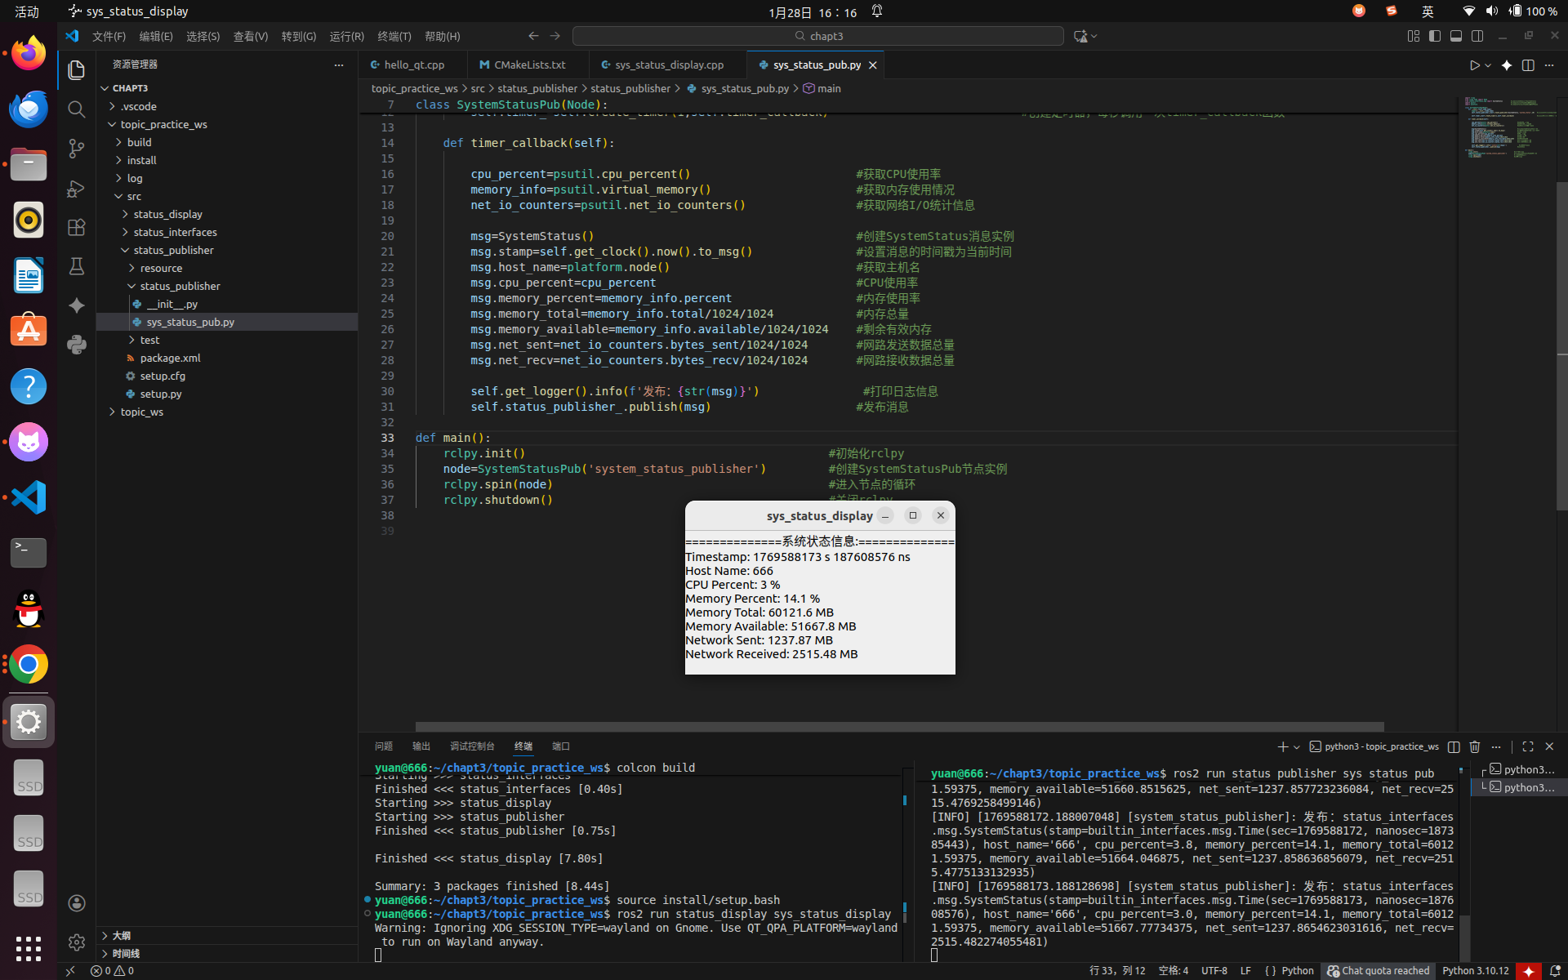Launch Google Chrome from the dock
The width and height of the screenshot is (1568, 980).
click(x=29, y=665)
